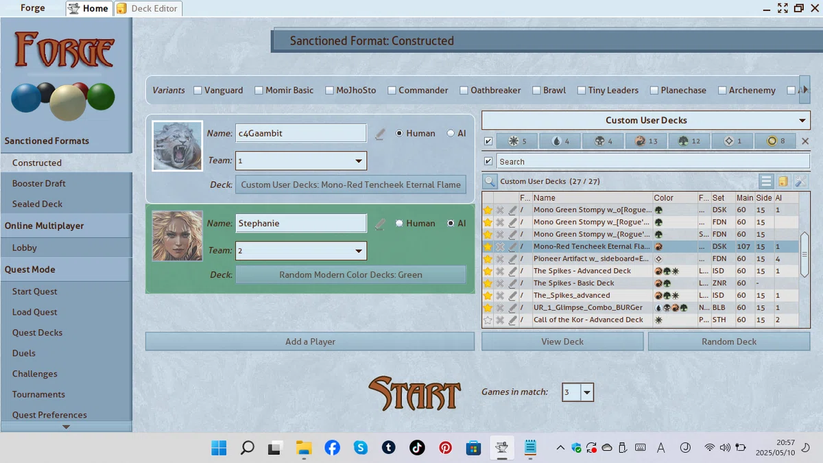The width and height of the screenshot is (823, 463).
Task: Open deck list settings wrench icon
Action: click(800, 182)
